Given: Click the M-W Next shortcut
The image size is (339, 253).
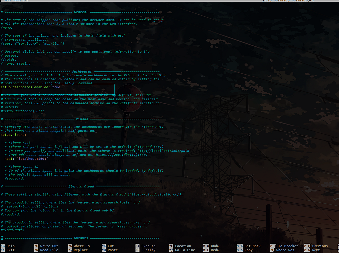Looking at the screenshot, I should [312, 250].
